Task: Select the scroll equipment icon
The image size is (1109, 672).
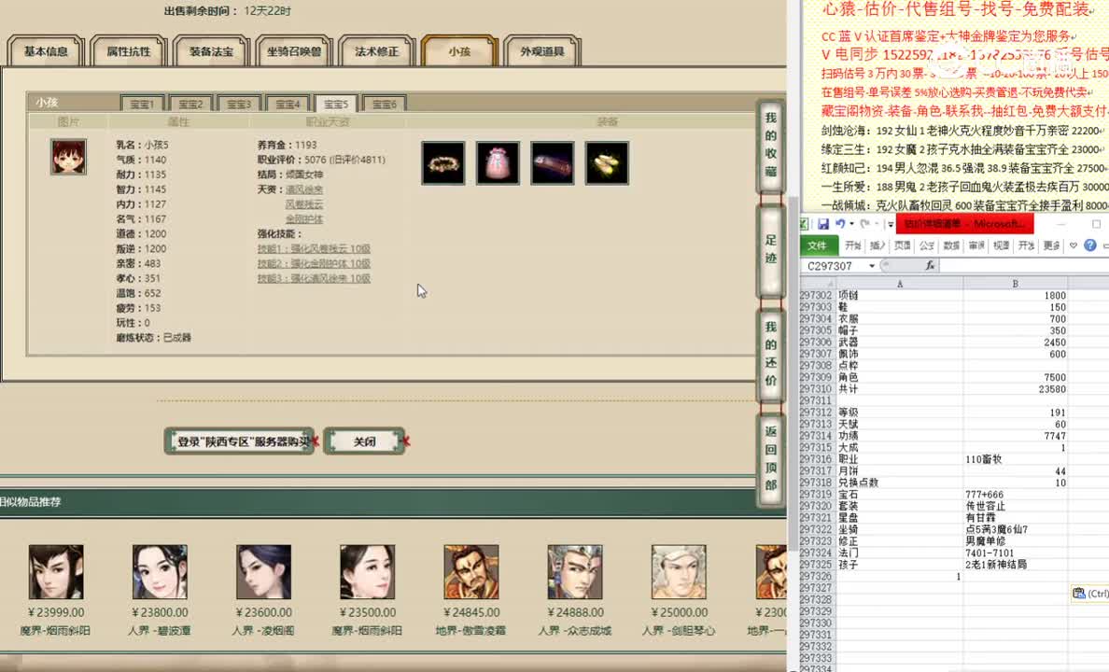Action: (x=553, y=162)
